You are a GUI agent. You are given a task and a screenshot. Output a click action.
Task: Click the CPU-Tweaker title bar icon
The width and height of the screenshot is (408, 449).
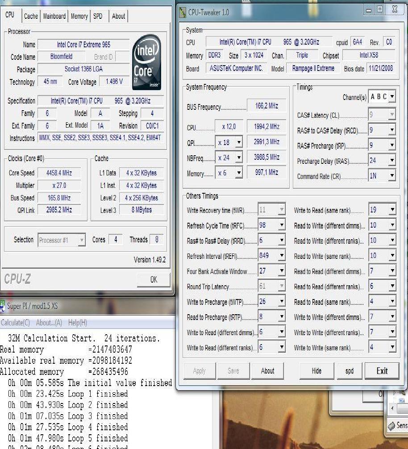click(x=183, y=12)
